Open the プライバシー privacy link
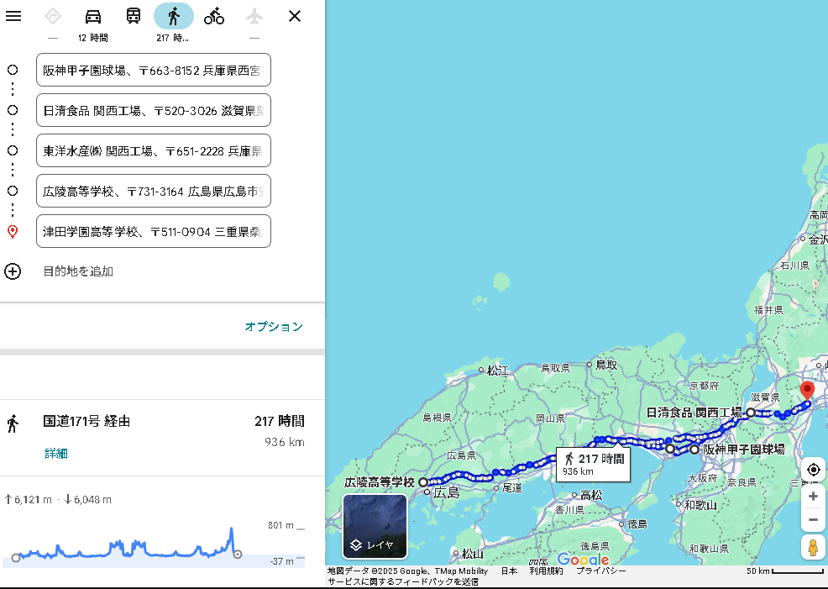Image resolution: width=828 pixels, height=589 pixels. 601,571
